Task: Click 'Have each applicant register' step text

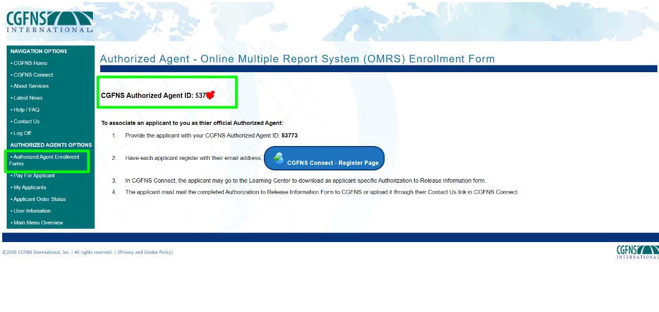Action: 193,158
